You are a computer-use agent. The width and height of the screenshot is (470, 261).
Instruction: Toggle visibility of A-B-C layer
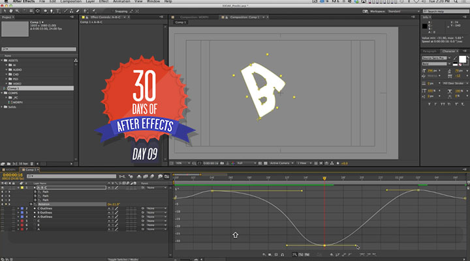(3, 187)
